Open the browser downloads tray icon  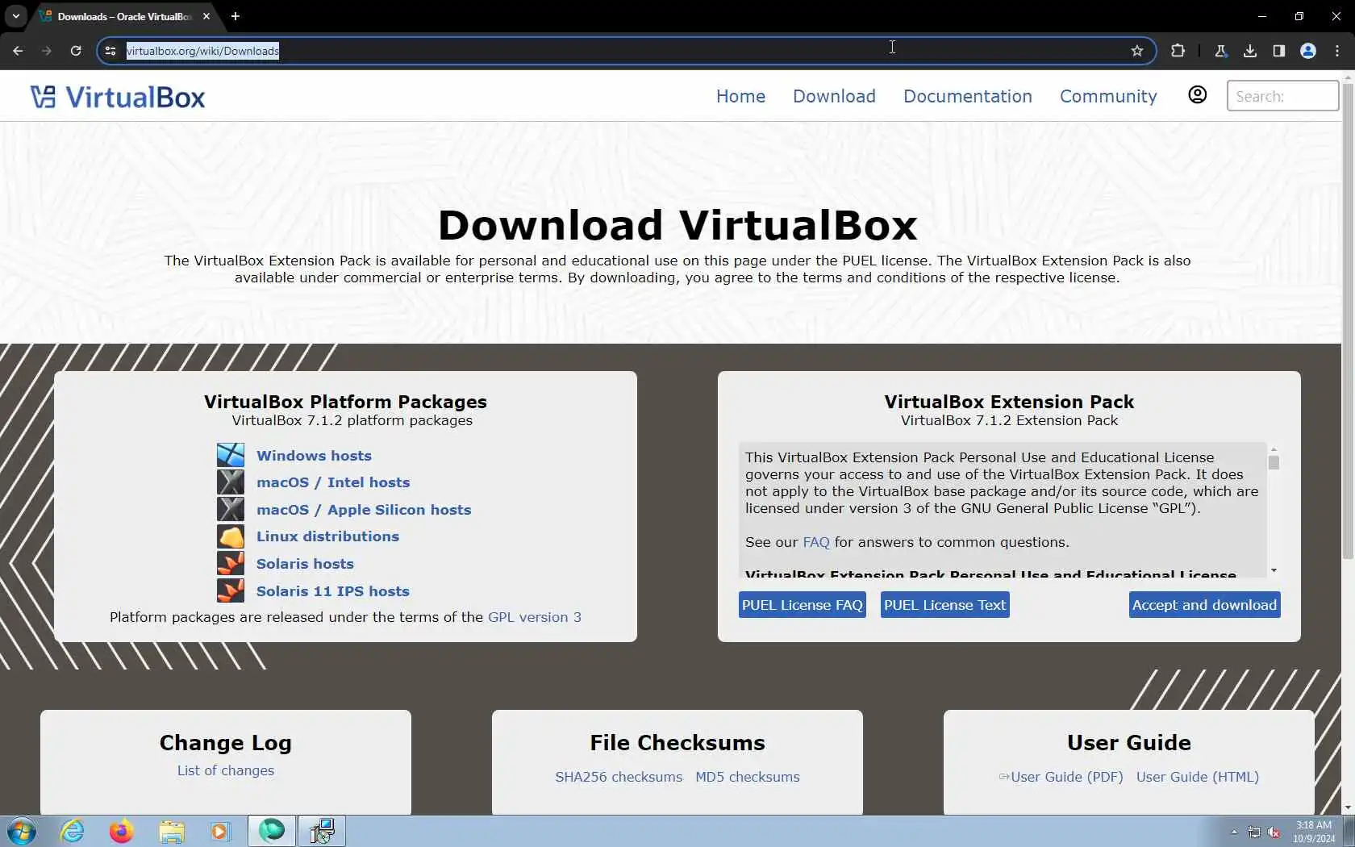pos(1250,51)
